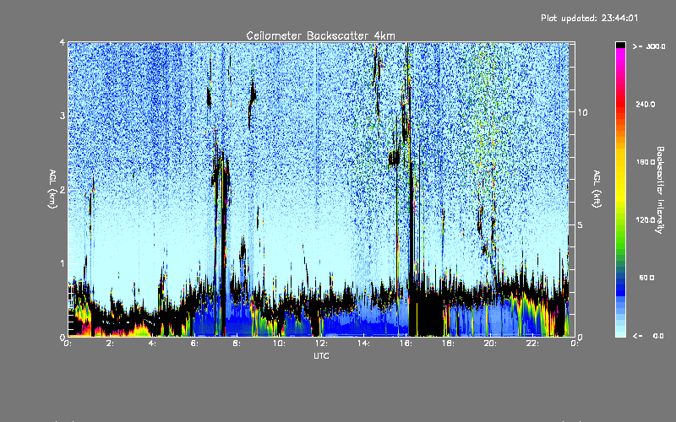Click the '>= 300.0' colorbar value
Viewport: 676px width, 422px height.
pyautogui.click(x=649, y=46)
